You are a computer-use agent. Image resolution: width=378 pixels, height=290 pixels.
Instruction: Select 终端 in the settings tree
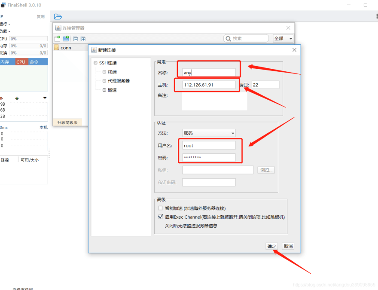coord(112,72)
